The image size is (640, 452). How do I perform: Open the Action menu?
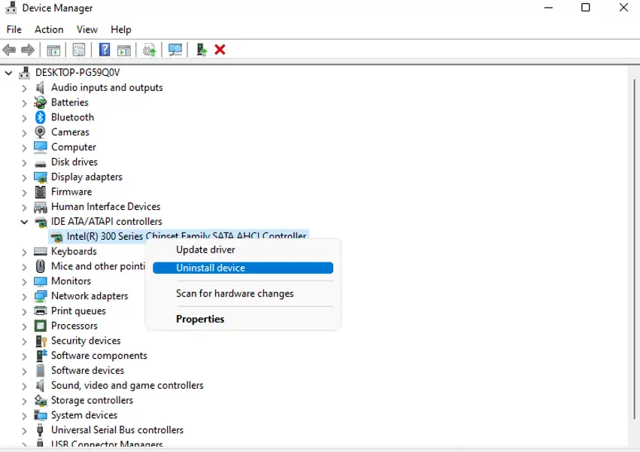[49, 29]
